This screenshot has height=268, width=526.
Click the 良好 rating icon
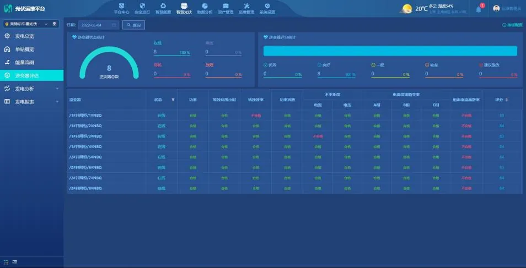pyautogui.click(x=319, y=65)
